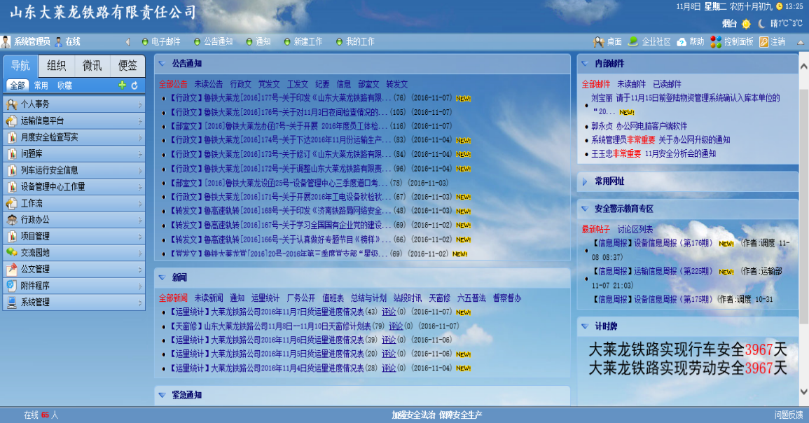Open the 未读公告 filter link
The width and height of the screenshot is (809, 423).
tap(208, 84)
